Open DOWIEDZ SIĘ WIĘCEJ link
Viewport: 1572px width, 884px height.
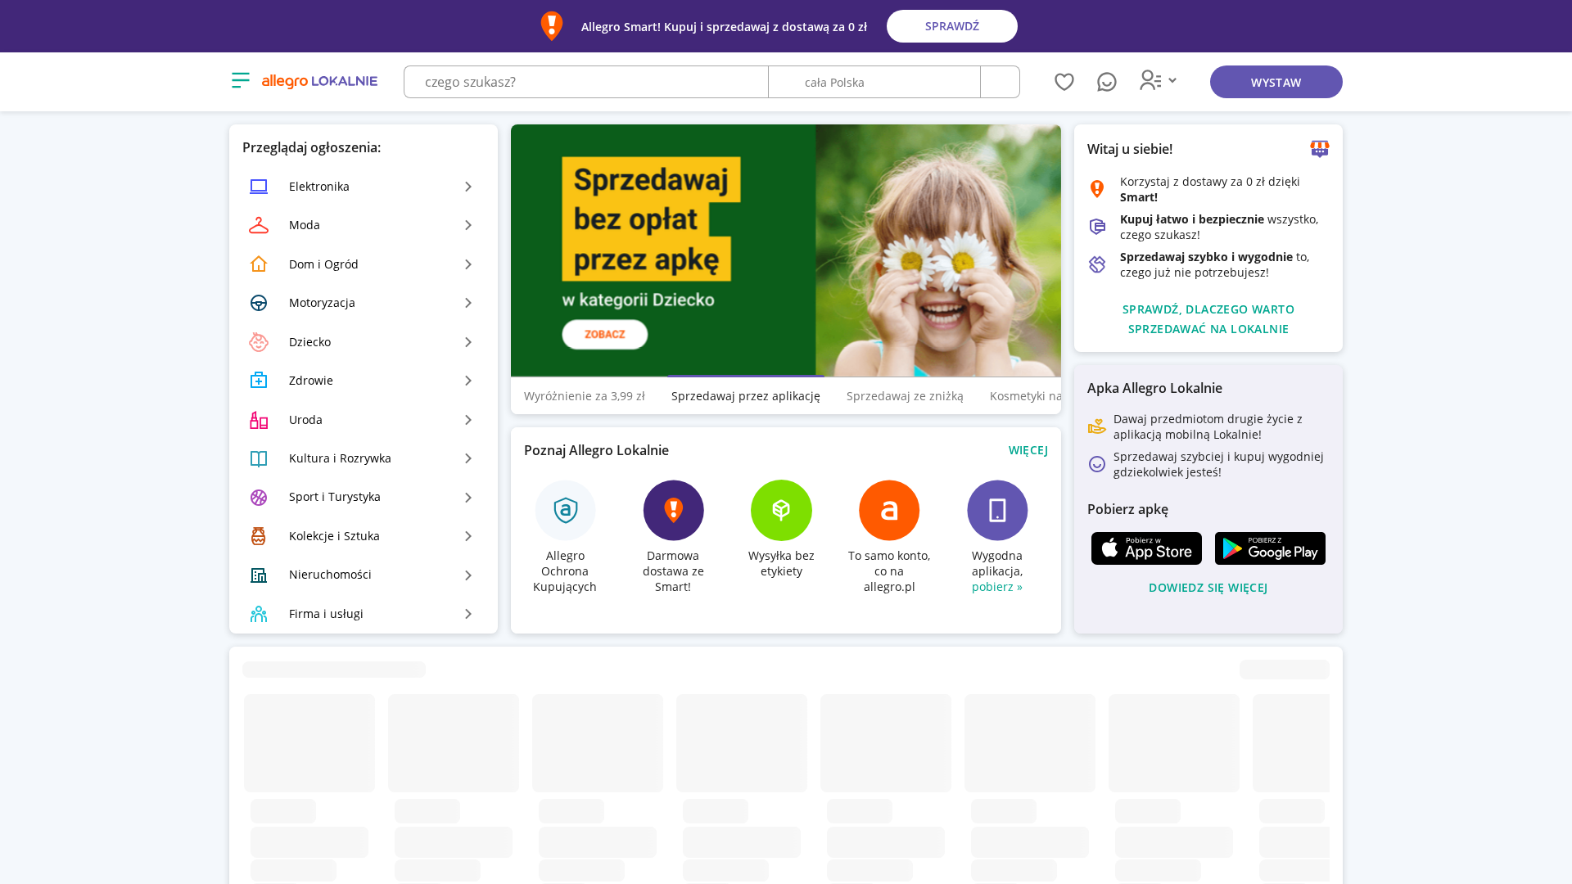point(1208,588)
